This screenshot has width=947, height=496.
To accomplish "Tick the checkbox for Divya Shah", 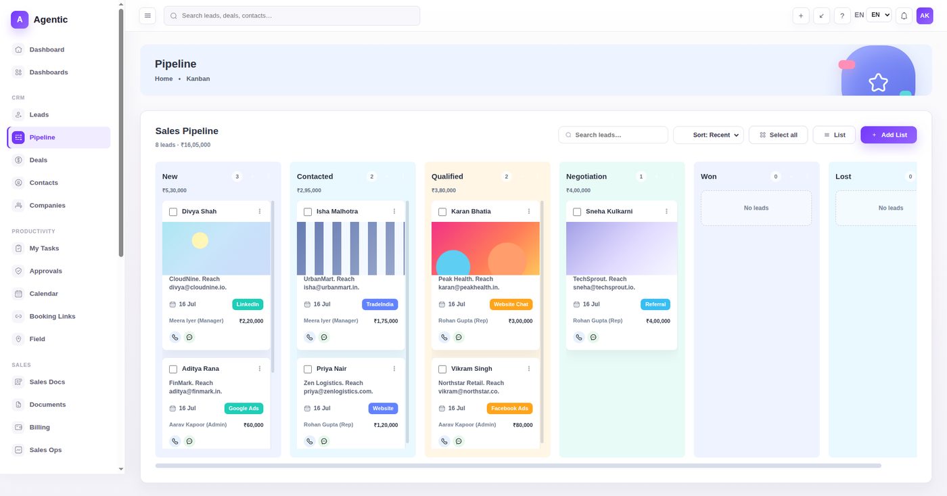I will point(173,212).
